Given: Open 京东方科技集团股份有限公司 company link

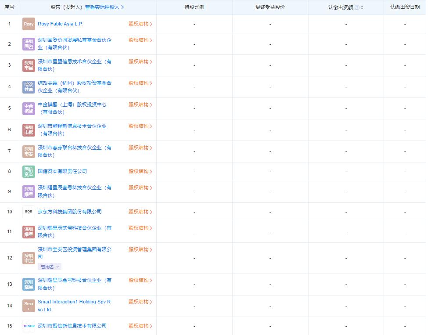Looking at the screenshot, I should 70,212.
